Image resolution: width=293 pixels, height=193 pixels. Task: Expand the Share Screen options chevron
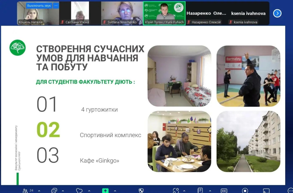click(x=115, y=191)
